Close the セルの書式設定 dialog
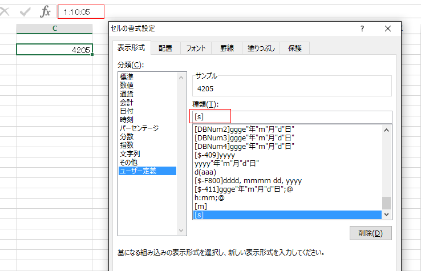421x271 pixels. 388,29
